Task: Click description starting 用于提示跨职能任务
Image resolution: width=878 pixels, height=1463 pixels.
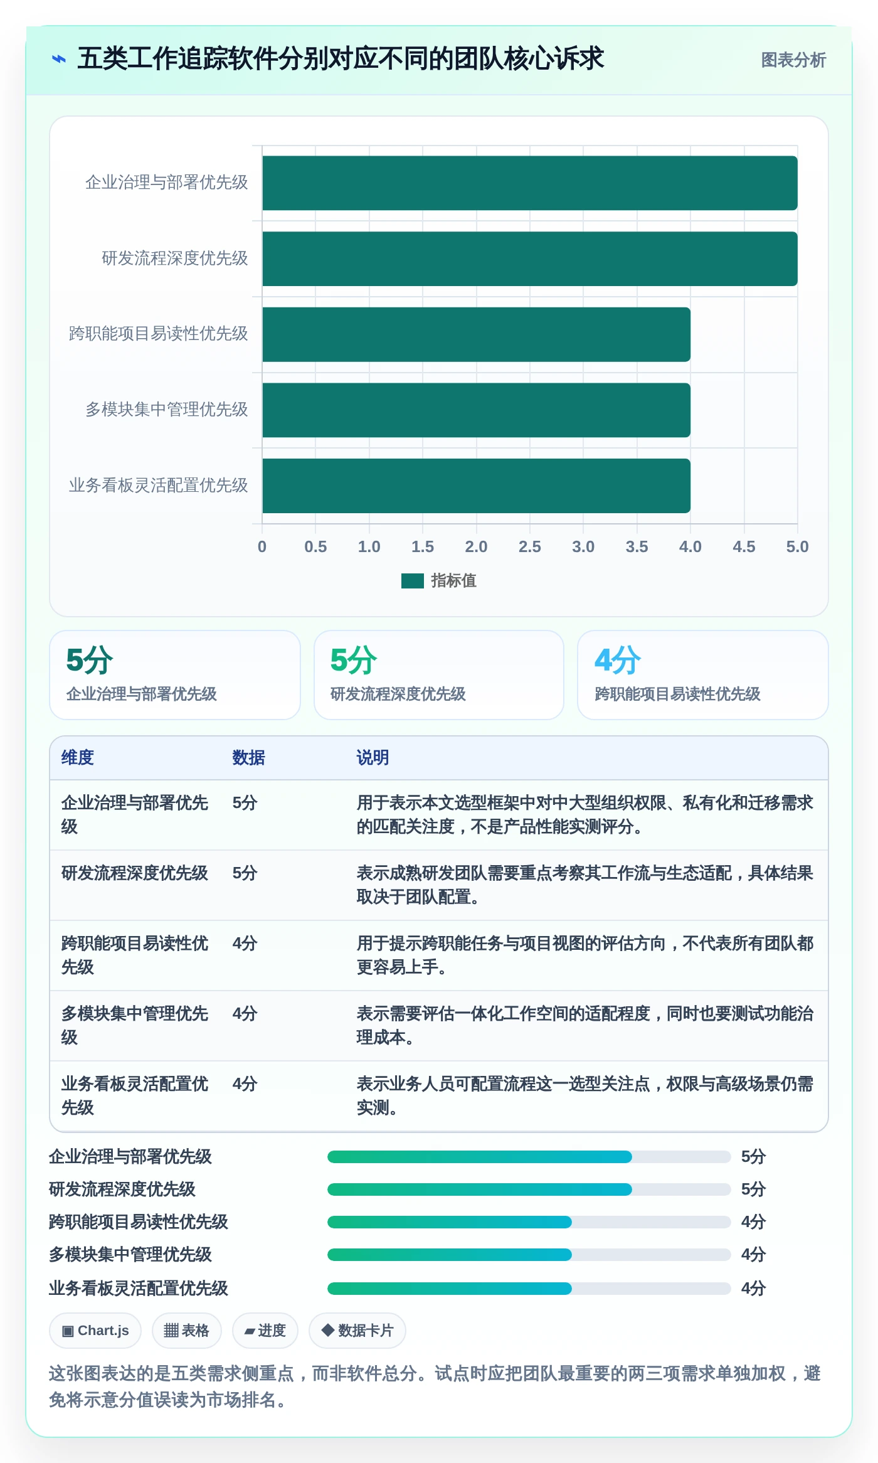Action: tap(585, 955)
